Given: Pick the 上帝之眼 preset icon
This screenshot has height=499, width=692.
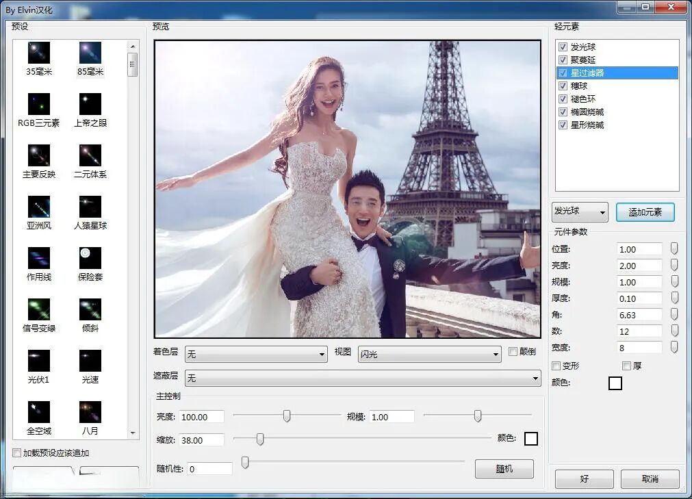Looking at the screenshot, I should [x=90, y=104].
